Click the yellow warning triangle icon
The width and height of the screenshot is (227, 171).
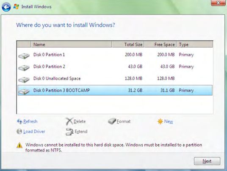pos(19,145)
